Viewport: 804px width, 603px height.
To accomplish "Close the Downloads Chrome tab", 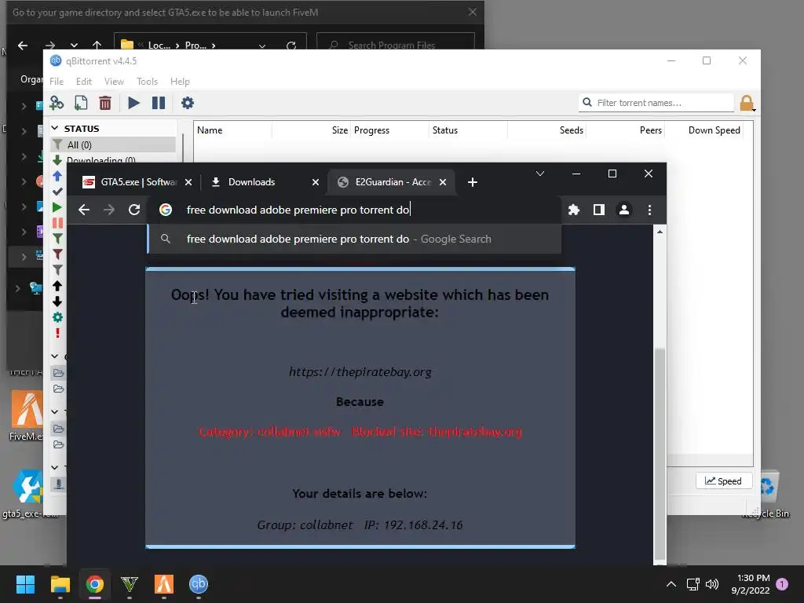I will (x=316, y=182).
